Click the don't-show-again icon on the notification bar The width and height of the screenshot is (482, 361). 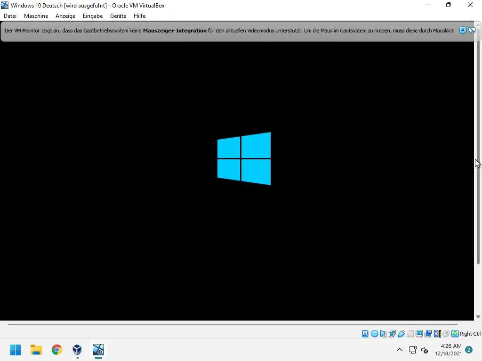tap(472, 30)
